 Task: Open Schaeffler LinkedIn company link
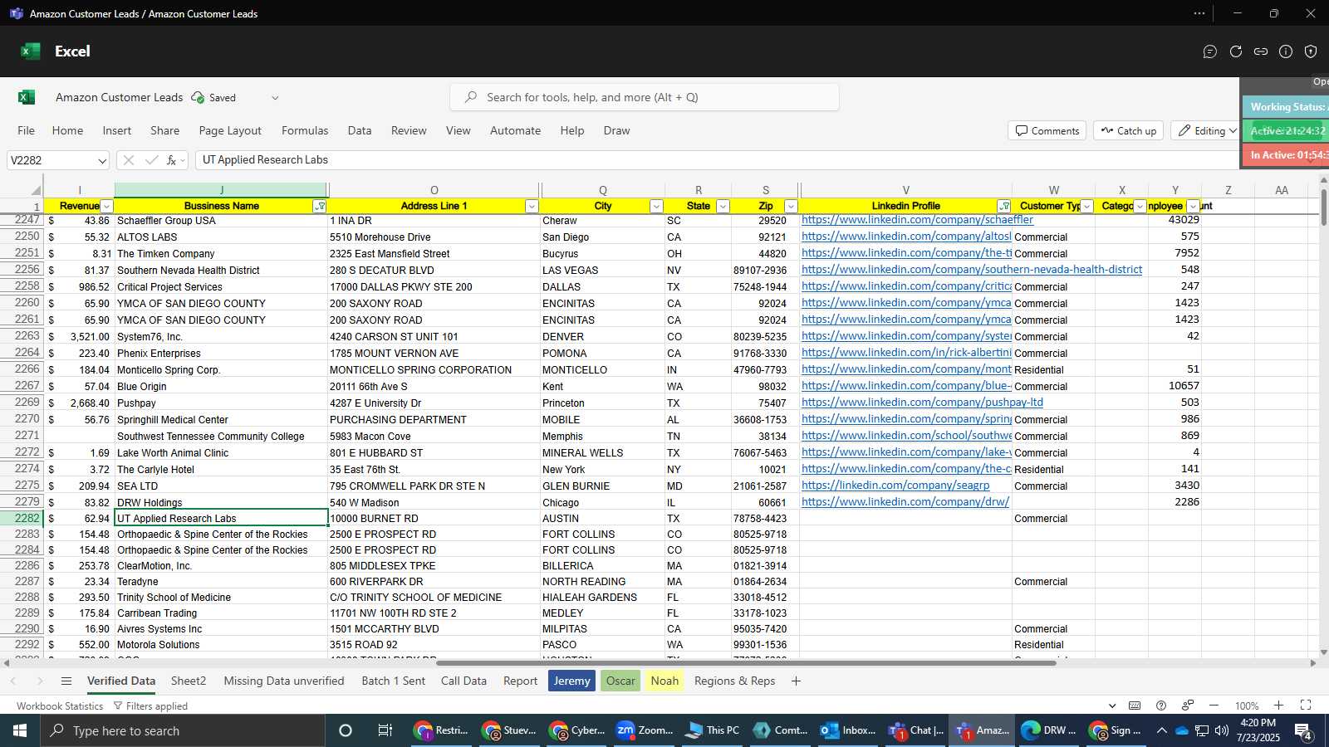click(x=917, y=220)
